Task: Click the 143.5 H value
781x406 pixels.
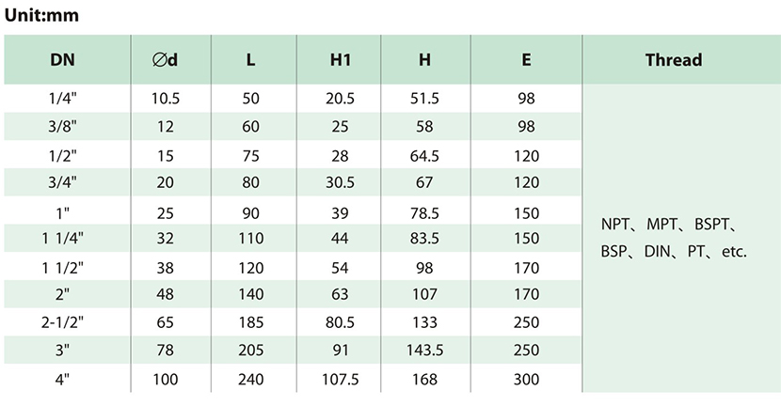Action: pos(425,350)
